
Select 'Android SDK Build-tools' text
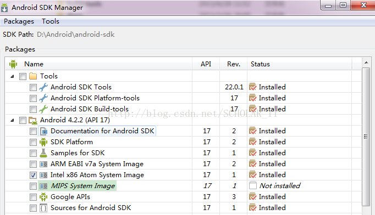coord(90,109)
